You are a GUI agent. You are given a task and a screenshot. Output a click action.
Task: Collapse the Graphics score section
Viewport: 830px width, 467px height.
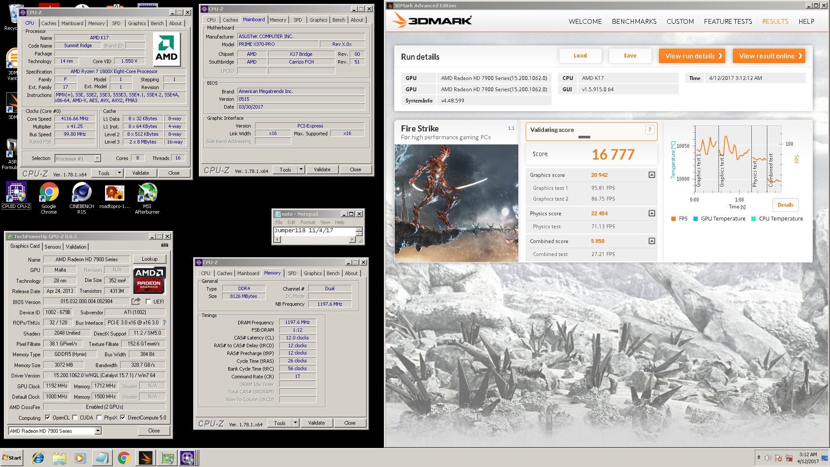click(x=652, y=175)
